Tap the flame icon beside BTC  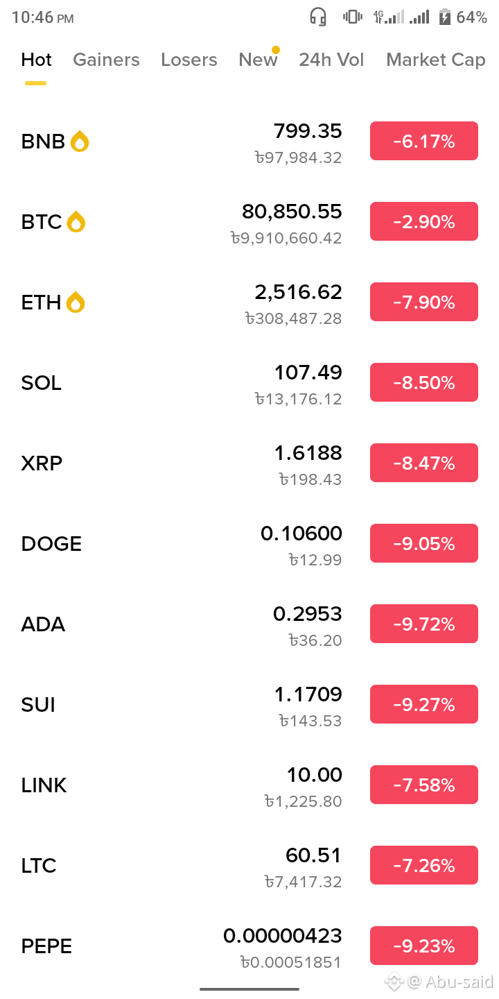tap(76, 222)
